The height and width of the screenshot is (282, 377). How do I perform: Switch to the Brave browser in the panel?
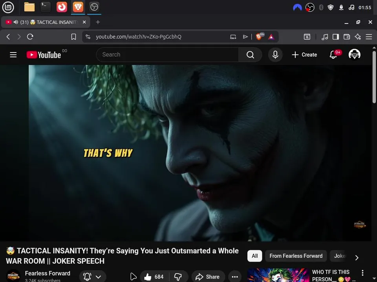tap(78, 7)
